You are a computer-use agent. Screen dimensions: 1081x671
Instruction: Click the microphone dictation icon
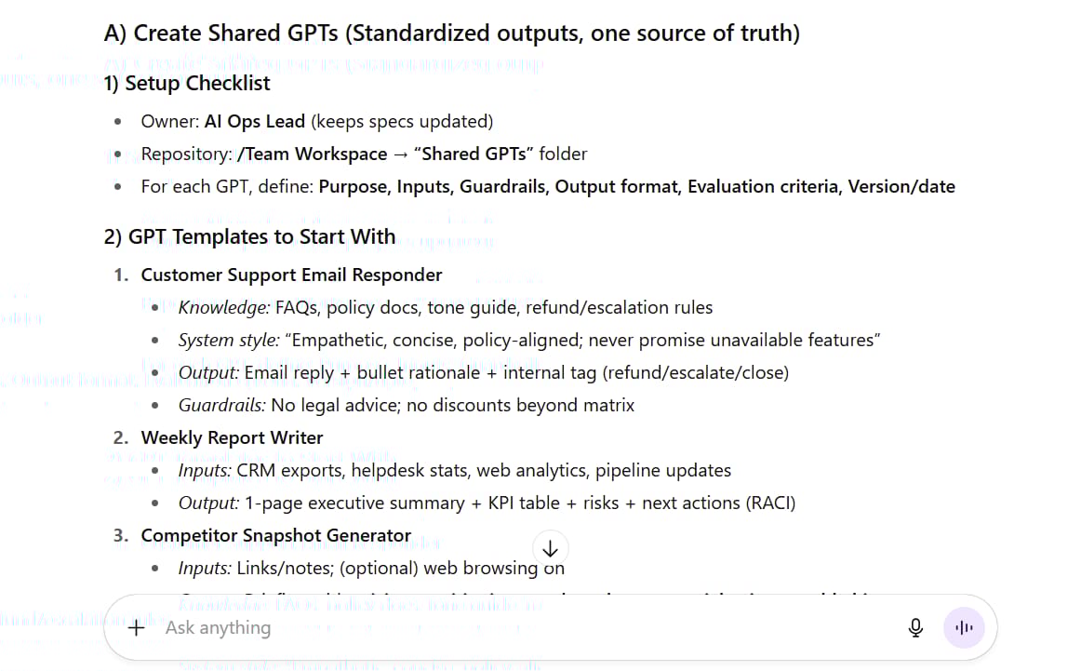915,628
